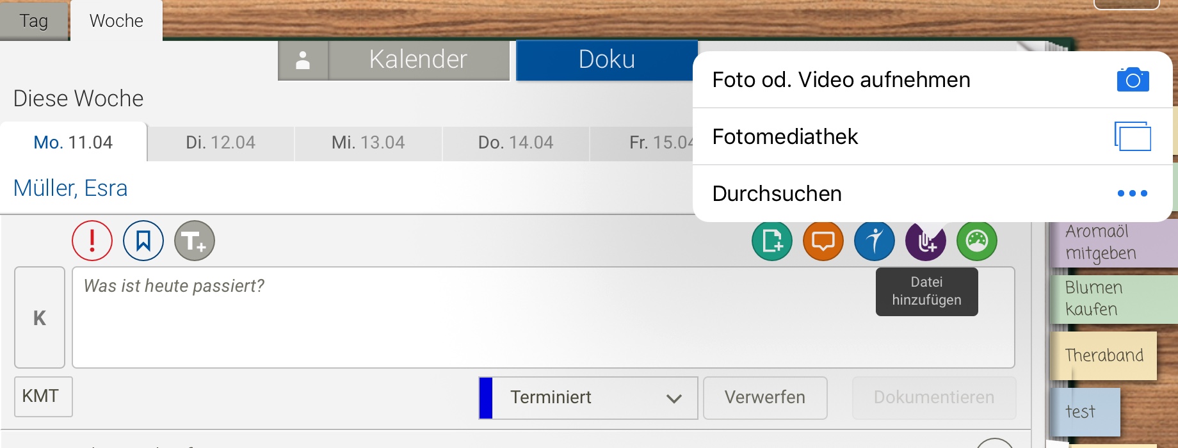Toggle the red exclamation mark indicator
Screen dimensions: 1178x448
tap(92, 241)
